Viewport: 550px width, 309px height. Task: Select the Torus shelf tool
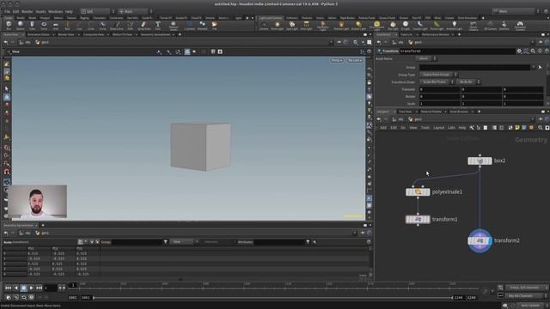(44, 25)
